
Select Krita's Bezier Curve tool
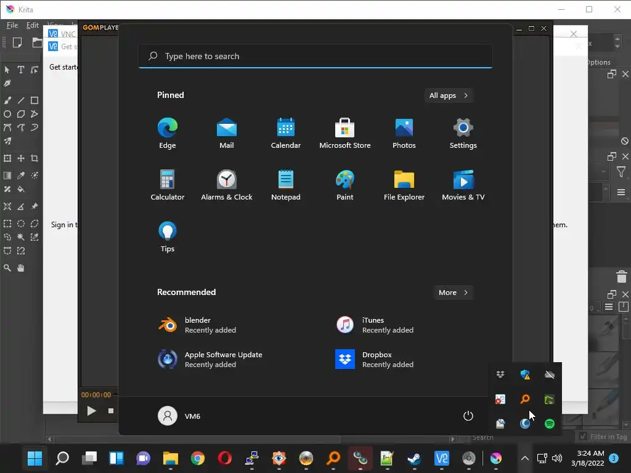coord(7,128)
